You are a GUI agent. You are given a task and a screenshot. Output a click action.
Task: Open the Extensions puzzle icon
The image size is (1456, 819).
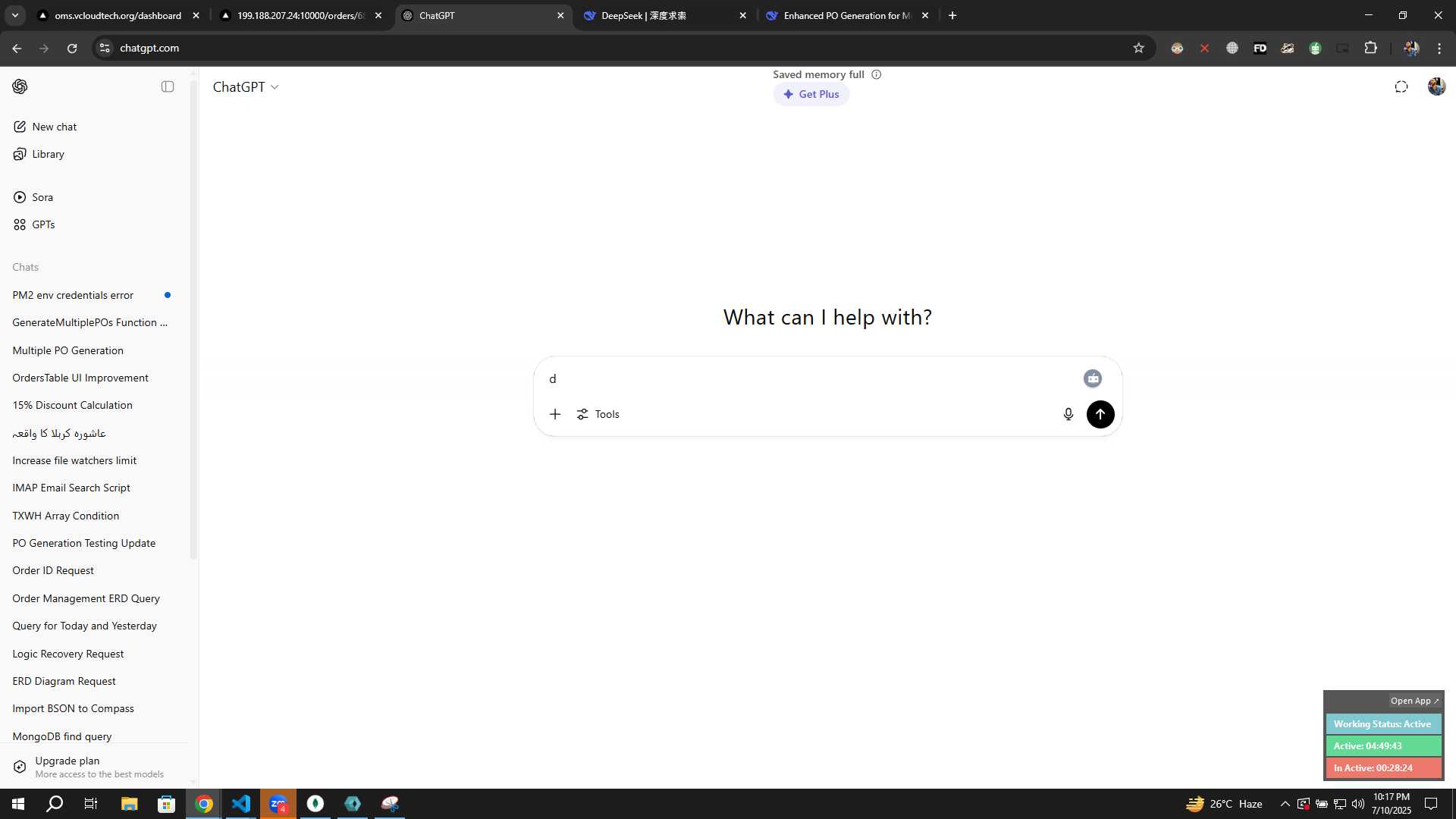1370,48
